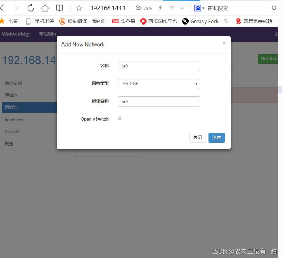Viewport: 283px width, 258px height.
Task: Open the Greasy Fork bookmark
Action: point(206,21)
